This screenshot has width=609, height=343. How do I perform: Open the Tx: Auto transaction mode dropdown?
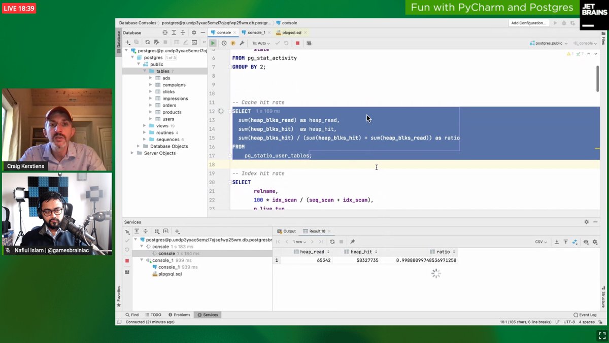pyautogui.click(x=261, y=43)
